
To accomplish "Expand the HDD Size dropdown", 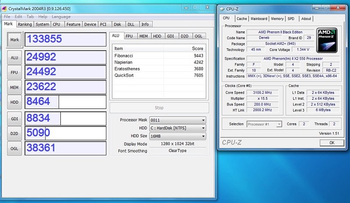I will (178, 136).
